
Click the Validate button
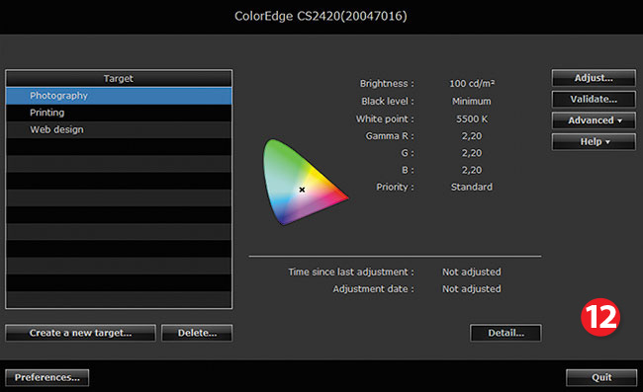594,99
